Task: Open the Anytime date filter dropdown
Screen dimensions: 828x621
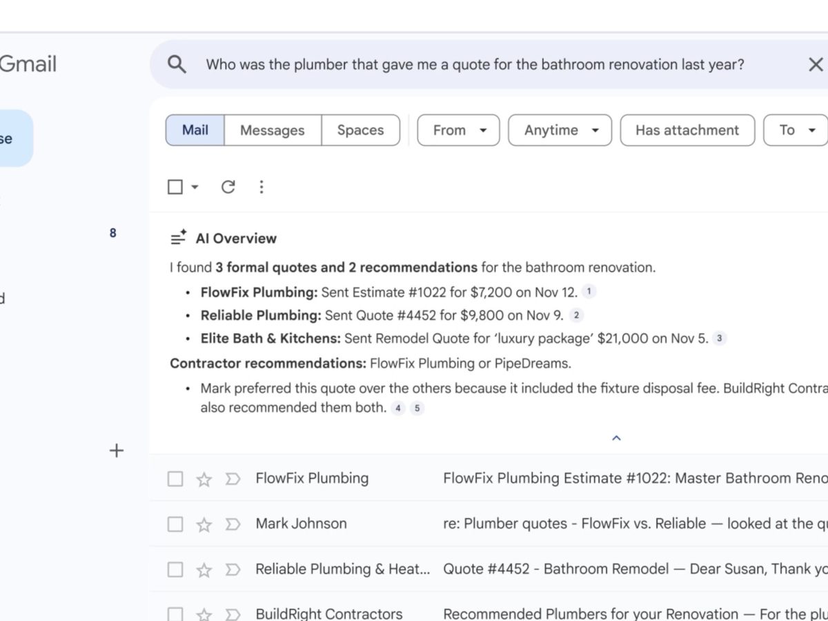Action: pyautogui.click(x=560, y=130)
